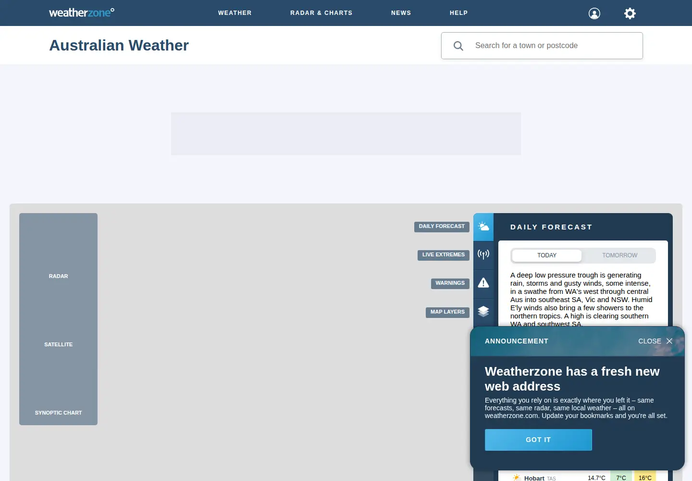Viewport: 692px width, 481px height.
Task: Click the Australian Weather heading
Action: pos(119,45)
